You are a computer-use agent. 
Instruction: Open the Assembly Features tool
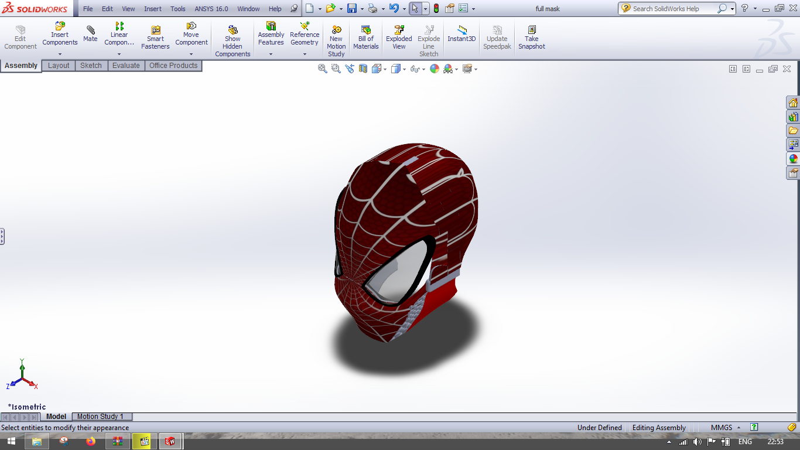[x=271, y=33]
